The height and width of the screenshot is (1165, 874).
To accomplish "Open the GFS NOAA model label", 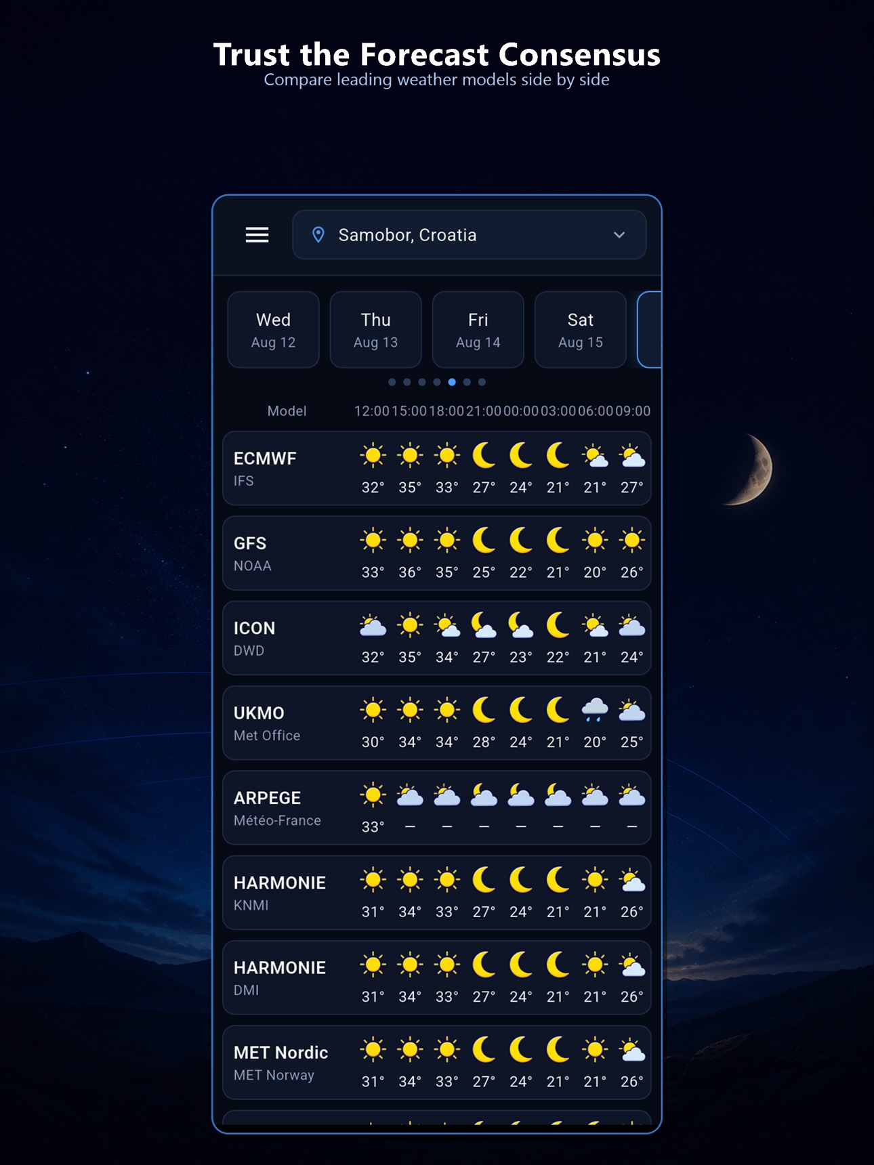I will coord(253,553).
